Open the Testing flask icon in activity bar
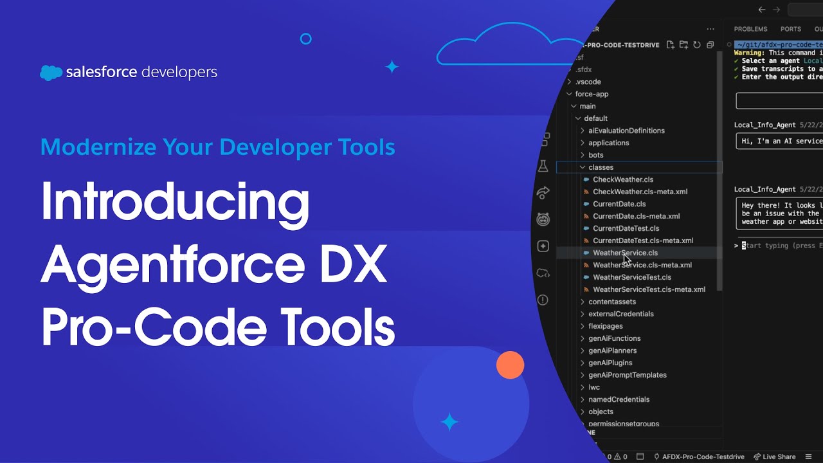The image size is (823, 463). tap(543, 166)
